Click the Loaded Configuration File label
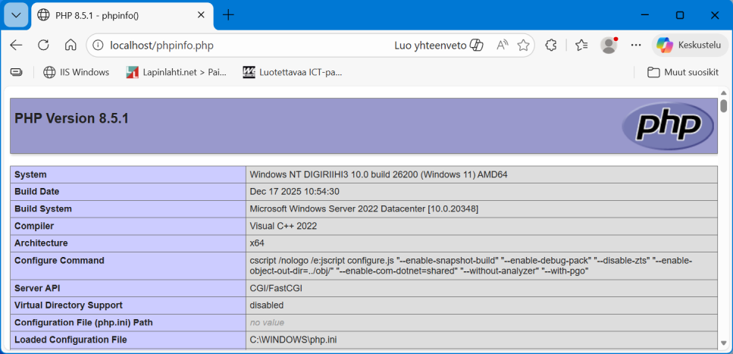 (70, 340)
